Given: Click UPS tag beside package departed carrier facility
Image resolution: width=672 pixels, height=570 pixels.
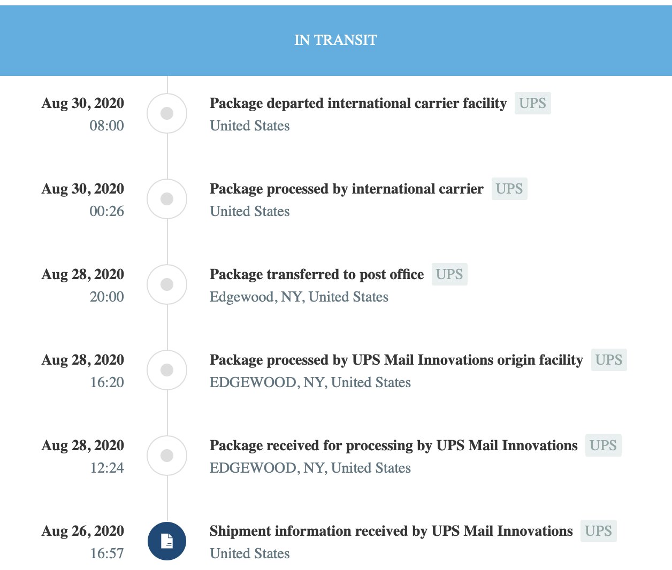Looking at the screenshot, I should point(532,103).
